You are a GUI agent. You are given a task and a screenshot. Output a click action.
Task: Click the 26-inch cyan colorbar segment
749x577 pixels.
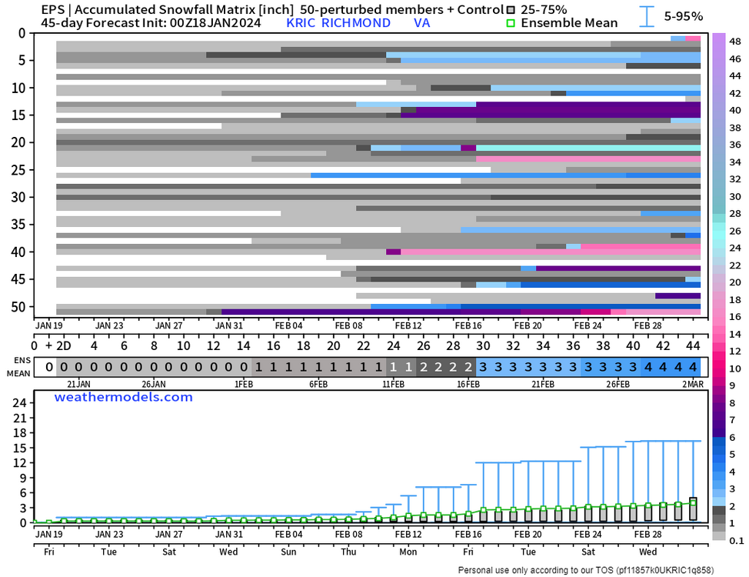[x=719, y=231]
